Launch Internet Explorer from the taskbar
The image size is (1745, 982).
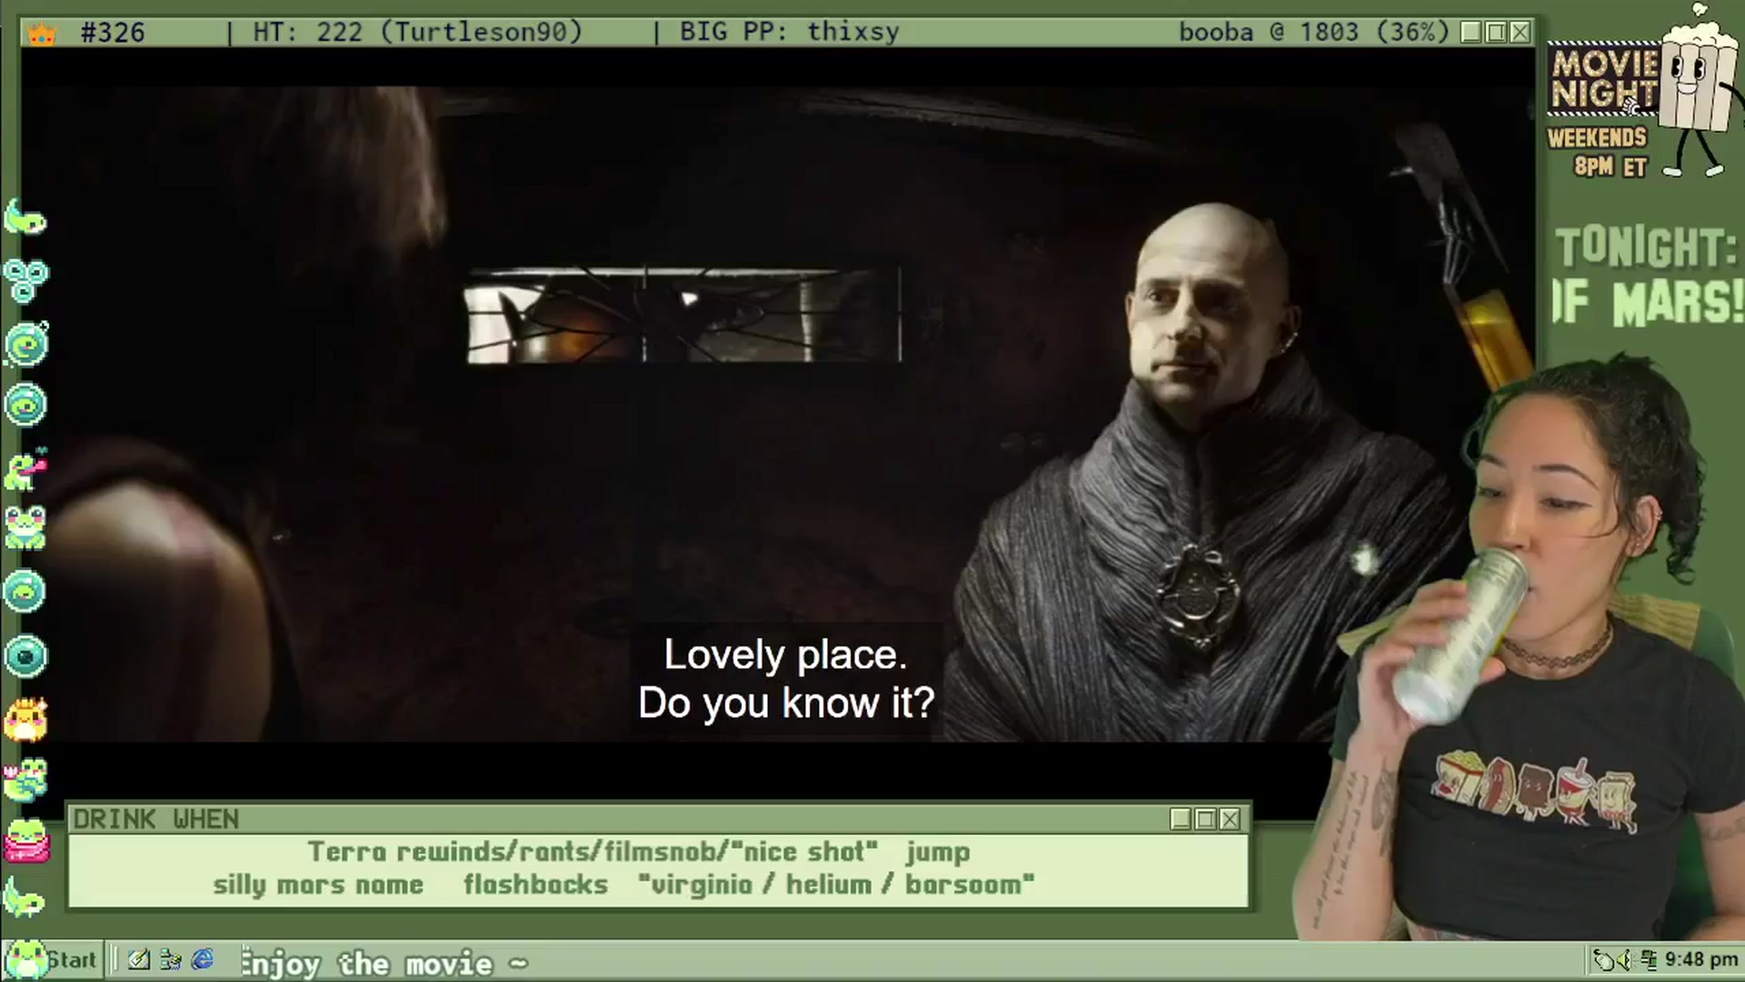point(202,959)
